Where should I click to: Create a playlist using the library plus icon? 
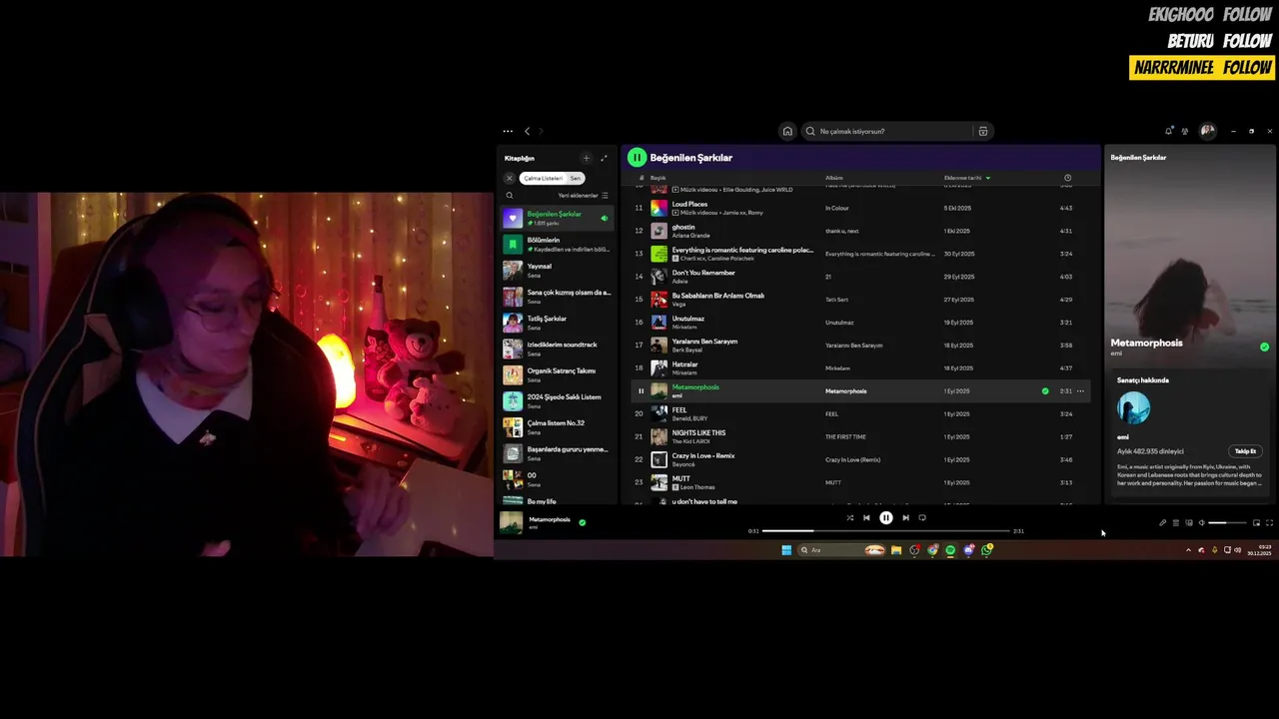coord(586,158)
